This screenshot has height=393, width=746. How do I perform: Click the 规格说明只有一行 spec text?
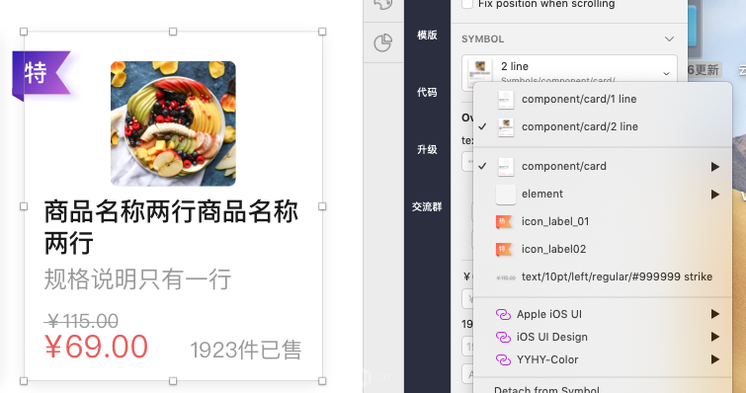tap(137, 279)
